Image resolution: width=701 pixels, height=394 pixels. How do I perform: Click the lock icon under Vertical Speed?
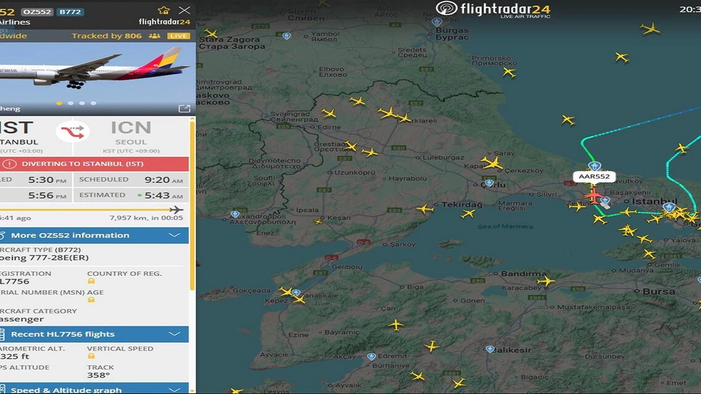(91, 356)
